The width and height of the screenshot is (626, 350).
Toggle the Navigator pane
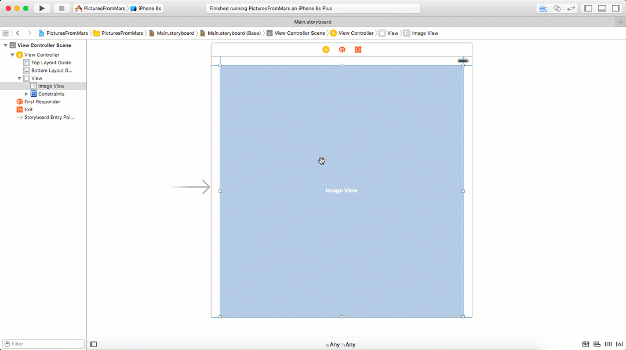coord(588,8)
